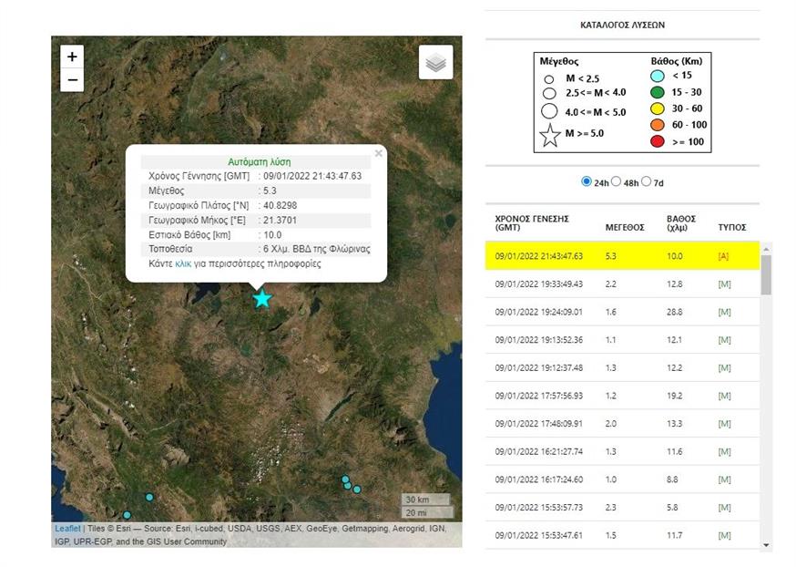The height and width of the screenshot is (567, 796).
Task: Zoom in on the map
Action: coord(72,57)
